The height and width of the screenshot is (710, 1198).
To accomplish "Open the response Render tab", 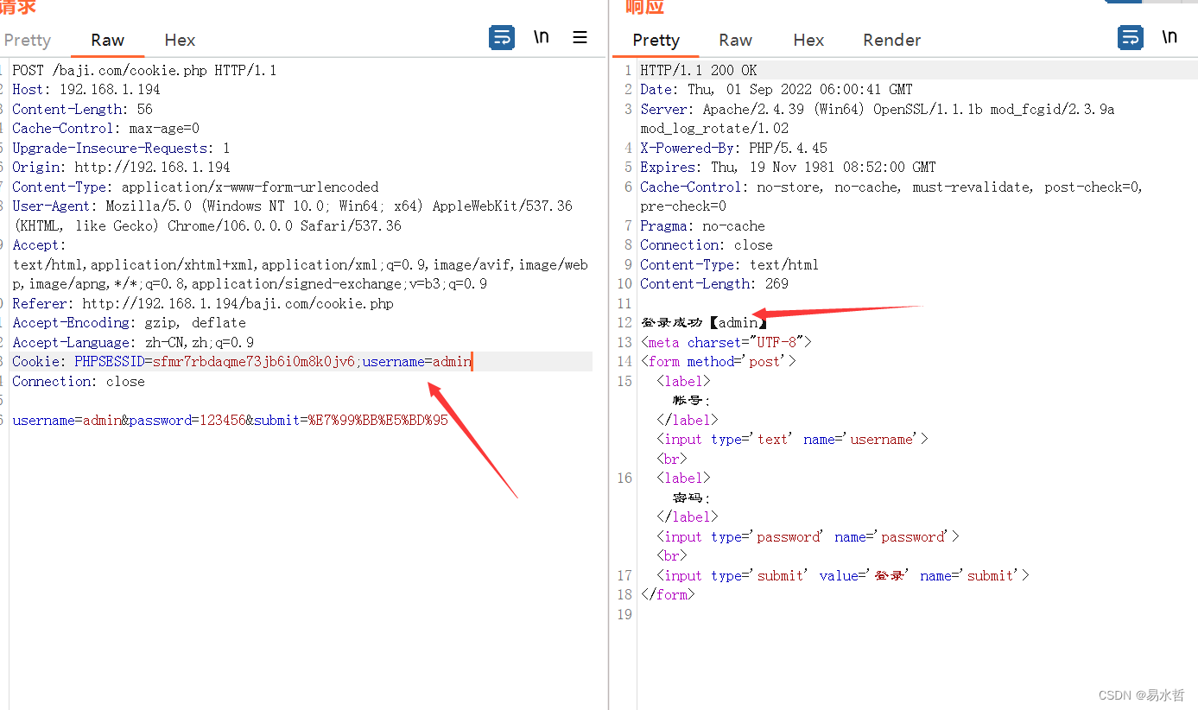I will 892,40.
